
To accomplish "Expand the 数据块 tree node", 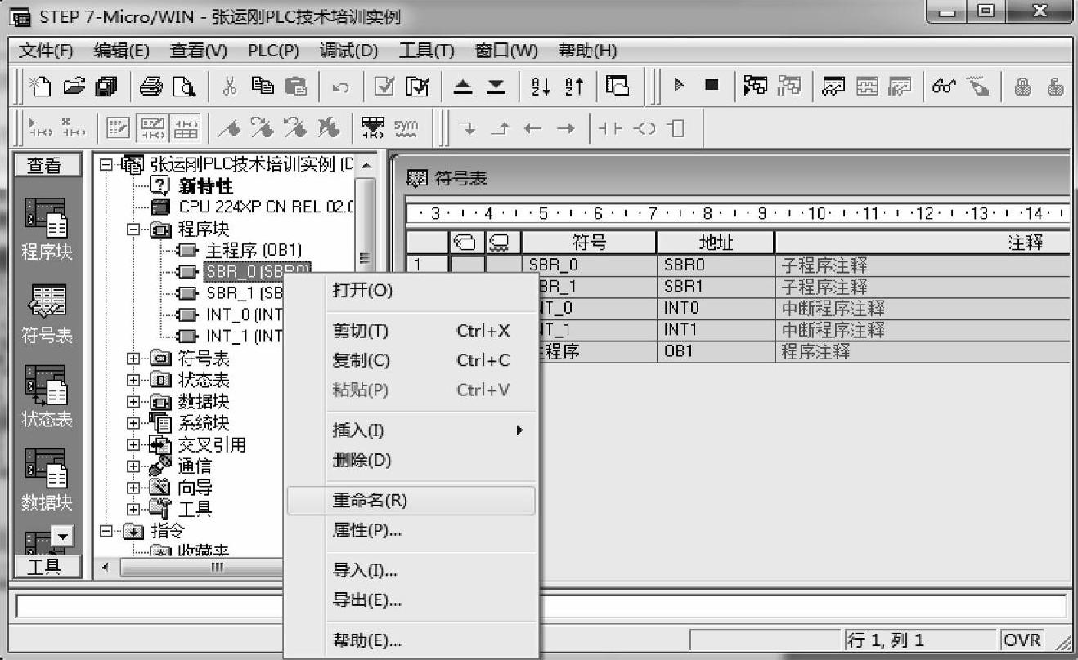I will (133, 402).
